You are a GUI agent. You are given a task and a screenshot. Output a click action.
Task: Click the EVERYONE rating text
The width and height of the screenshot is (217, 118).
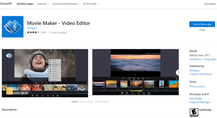click(205, 110)
